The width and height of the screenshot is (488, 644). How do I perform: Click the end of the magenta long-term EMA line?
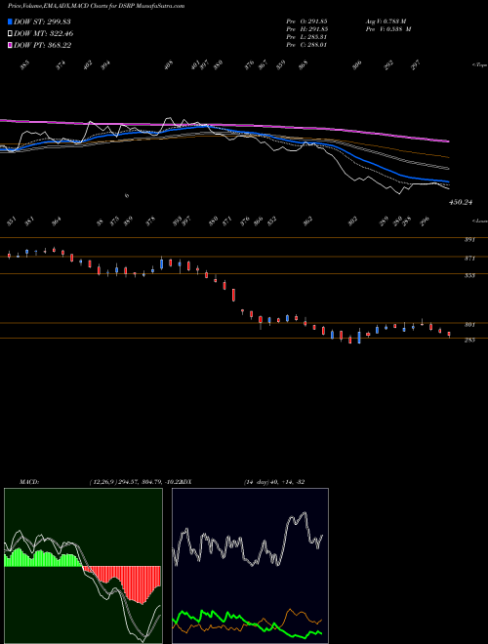click(x=448, y=141)
